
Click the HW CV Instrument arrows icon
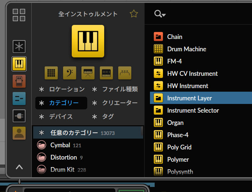tap(158, 74)
